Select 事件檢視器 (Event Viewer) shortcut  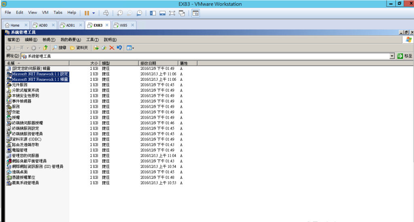pyautogui.click(x=21, y=101)
